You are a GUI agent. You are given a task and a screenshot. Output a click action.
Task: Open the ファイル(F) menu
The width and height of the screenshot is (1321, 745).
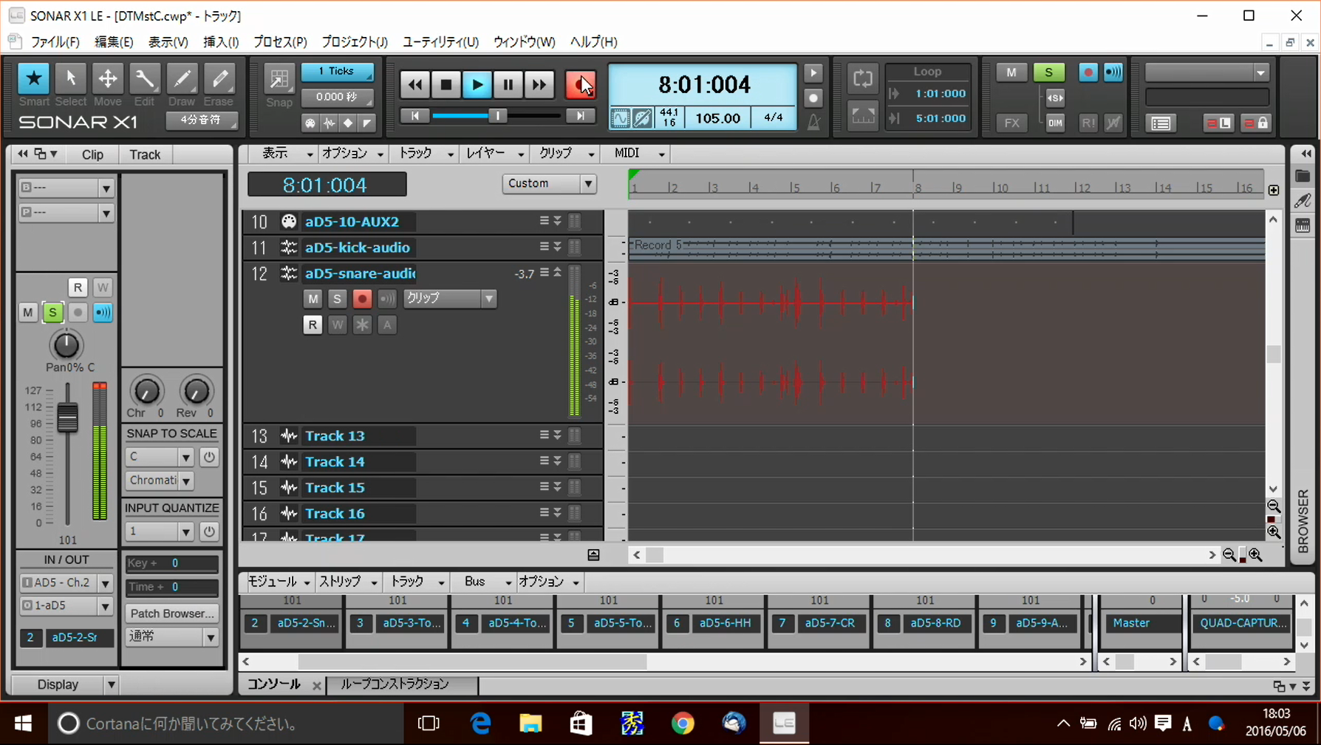pyautogui.click(x=55, y=42)
